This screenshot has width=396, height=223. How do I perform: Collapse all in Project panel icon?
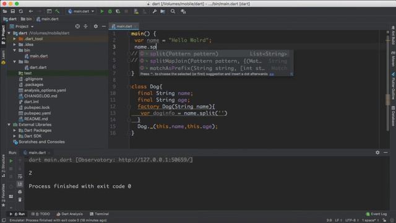pyautogui.click(x=85, y=26)
